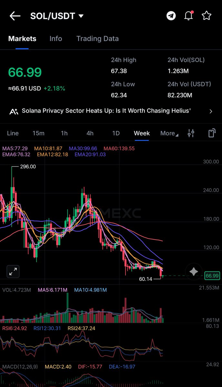This screenshot has width=222, height=387.
Task: Tap the 24h Vol (USDT) value 82.230M
Action: [180, 95]
